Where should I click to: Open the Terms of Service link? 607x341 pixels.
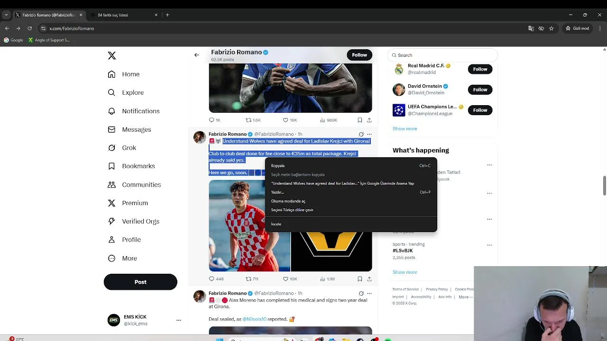point(405,289)
